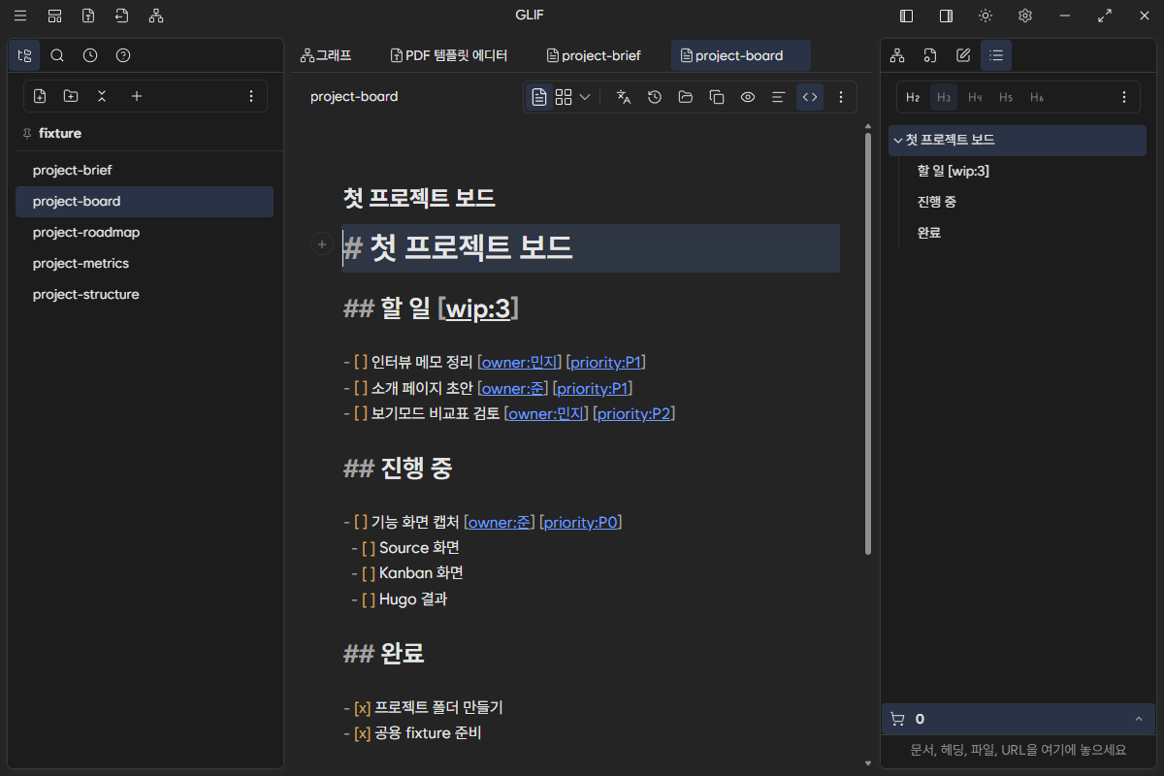The image size is (1164, 776).
Task: Collapse all folders in the file tree
Action: 102,96
